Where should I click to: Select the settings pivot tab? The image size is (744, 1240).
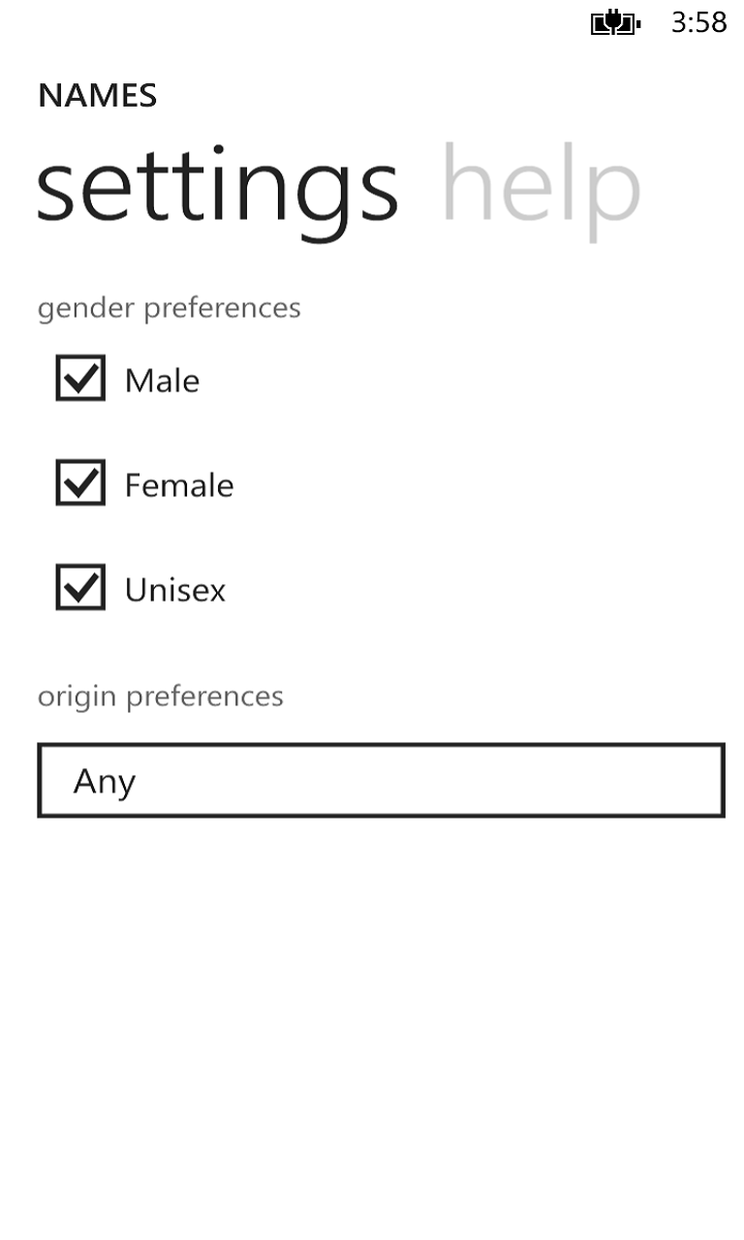tap(217, 187)
